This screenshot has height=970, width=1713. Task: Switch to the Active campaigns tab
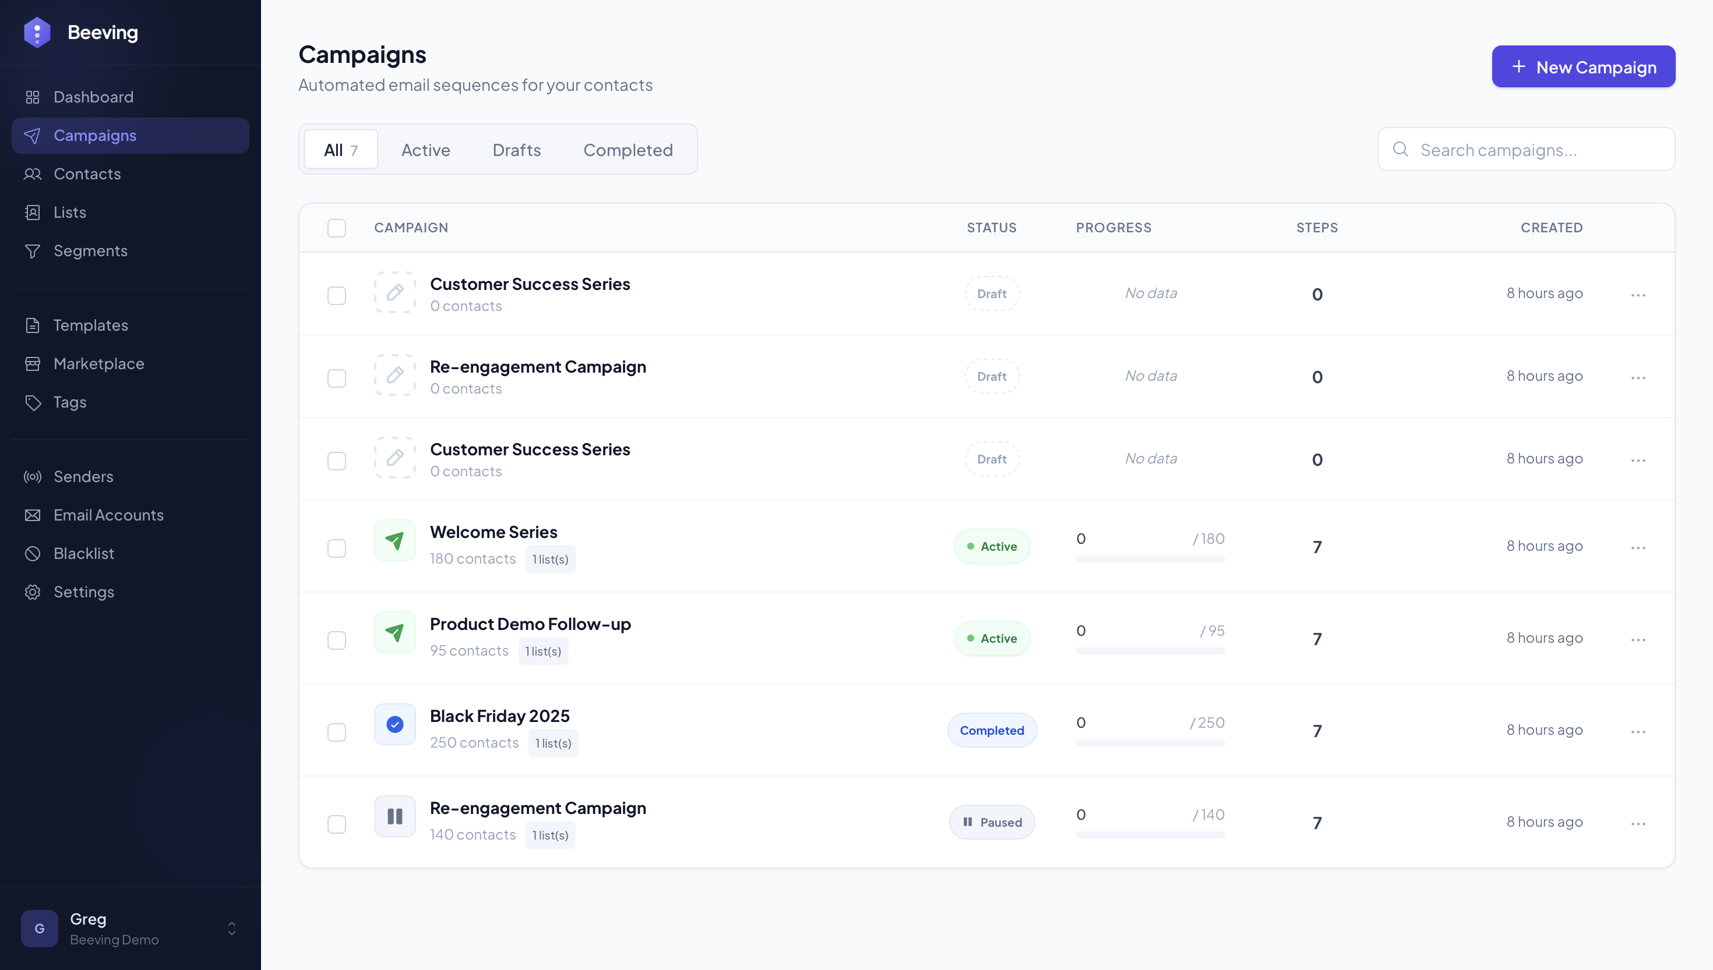point(425,149)
